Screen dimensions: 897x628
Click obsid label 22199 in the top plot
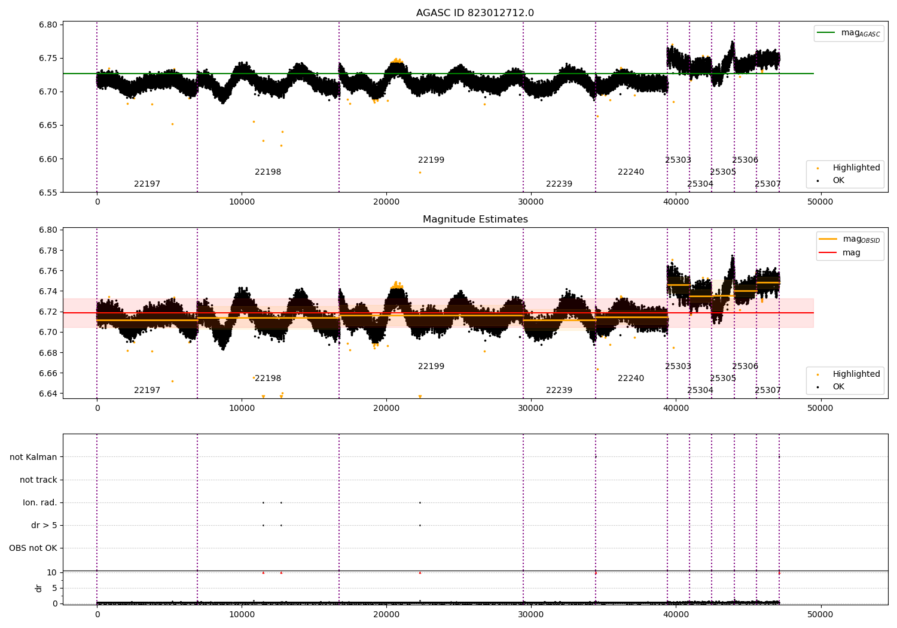[x=431, y=160]
